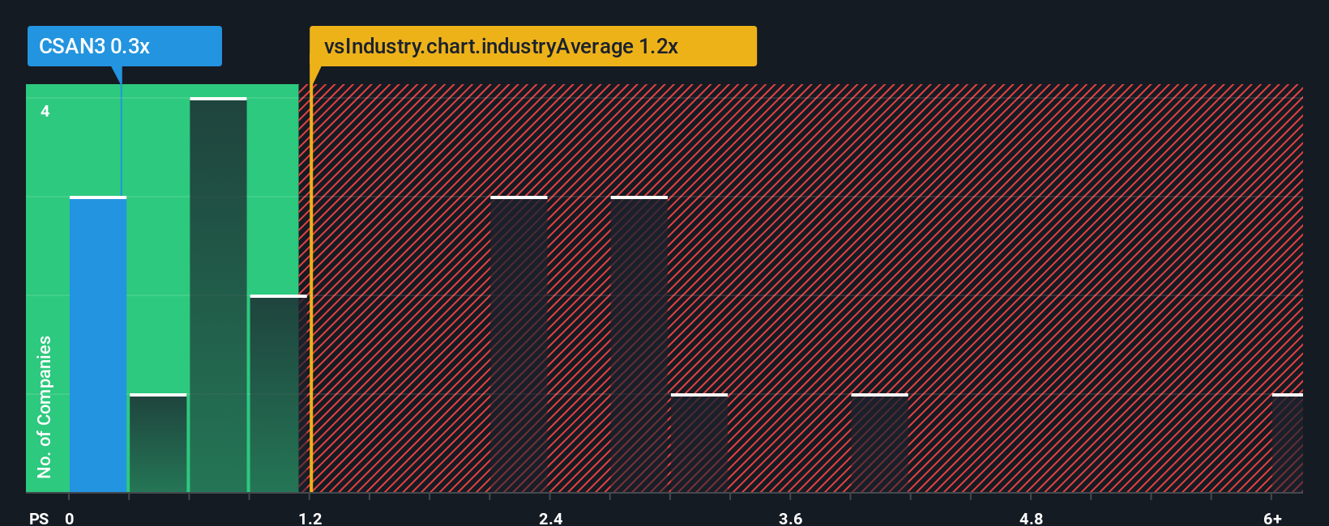Click the industryAverage 1.2x yellow label
The width and height of the screenshot is (1329, 526).
click(x=533, y=46)
